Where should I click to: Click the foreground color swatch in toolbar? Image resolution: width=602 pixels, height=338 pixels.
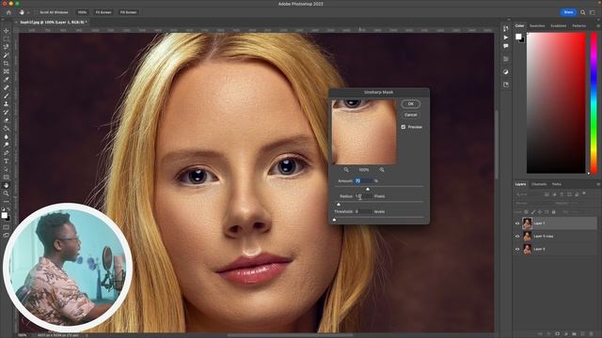click(x=5, y=215)
